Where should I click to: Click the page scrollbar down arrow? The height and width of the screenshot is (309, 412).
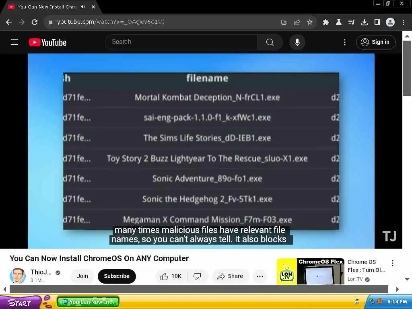407,279
